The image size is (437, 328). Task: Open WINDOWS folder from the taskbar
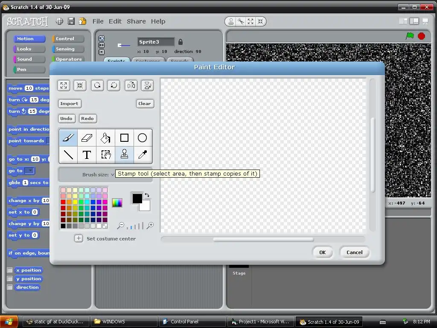point(124,322)
